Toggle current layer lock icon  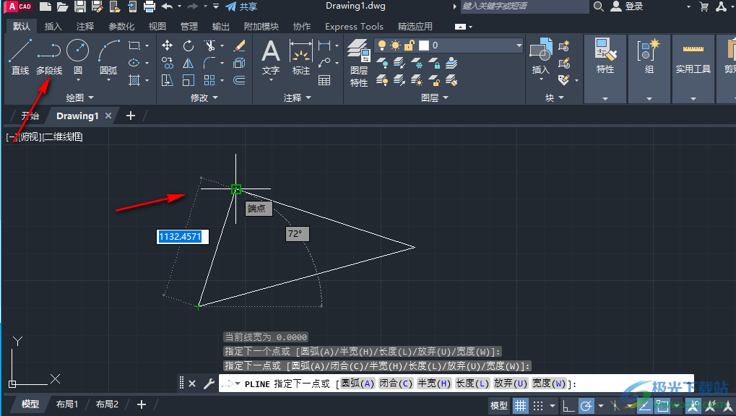pyautogui.click(x=410, y=45)
